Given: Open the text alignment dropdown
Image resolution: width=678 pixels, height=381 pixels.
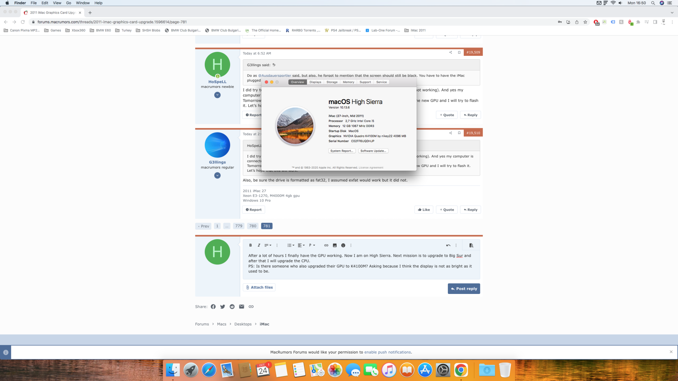Looking at the screenshot, I should (301, 245).
